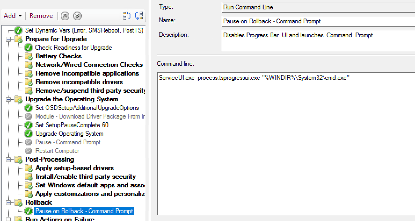Open the Add dropdown menu
Screen dimensions: 415x221
pos(12,16)
